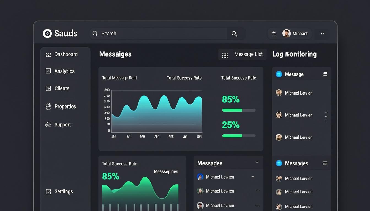The height and width of the screenshot is (211, 370).
Task: Click the progress bar under 85%
Action: pyautogui.click(x=239, y=110)
